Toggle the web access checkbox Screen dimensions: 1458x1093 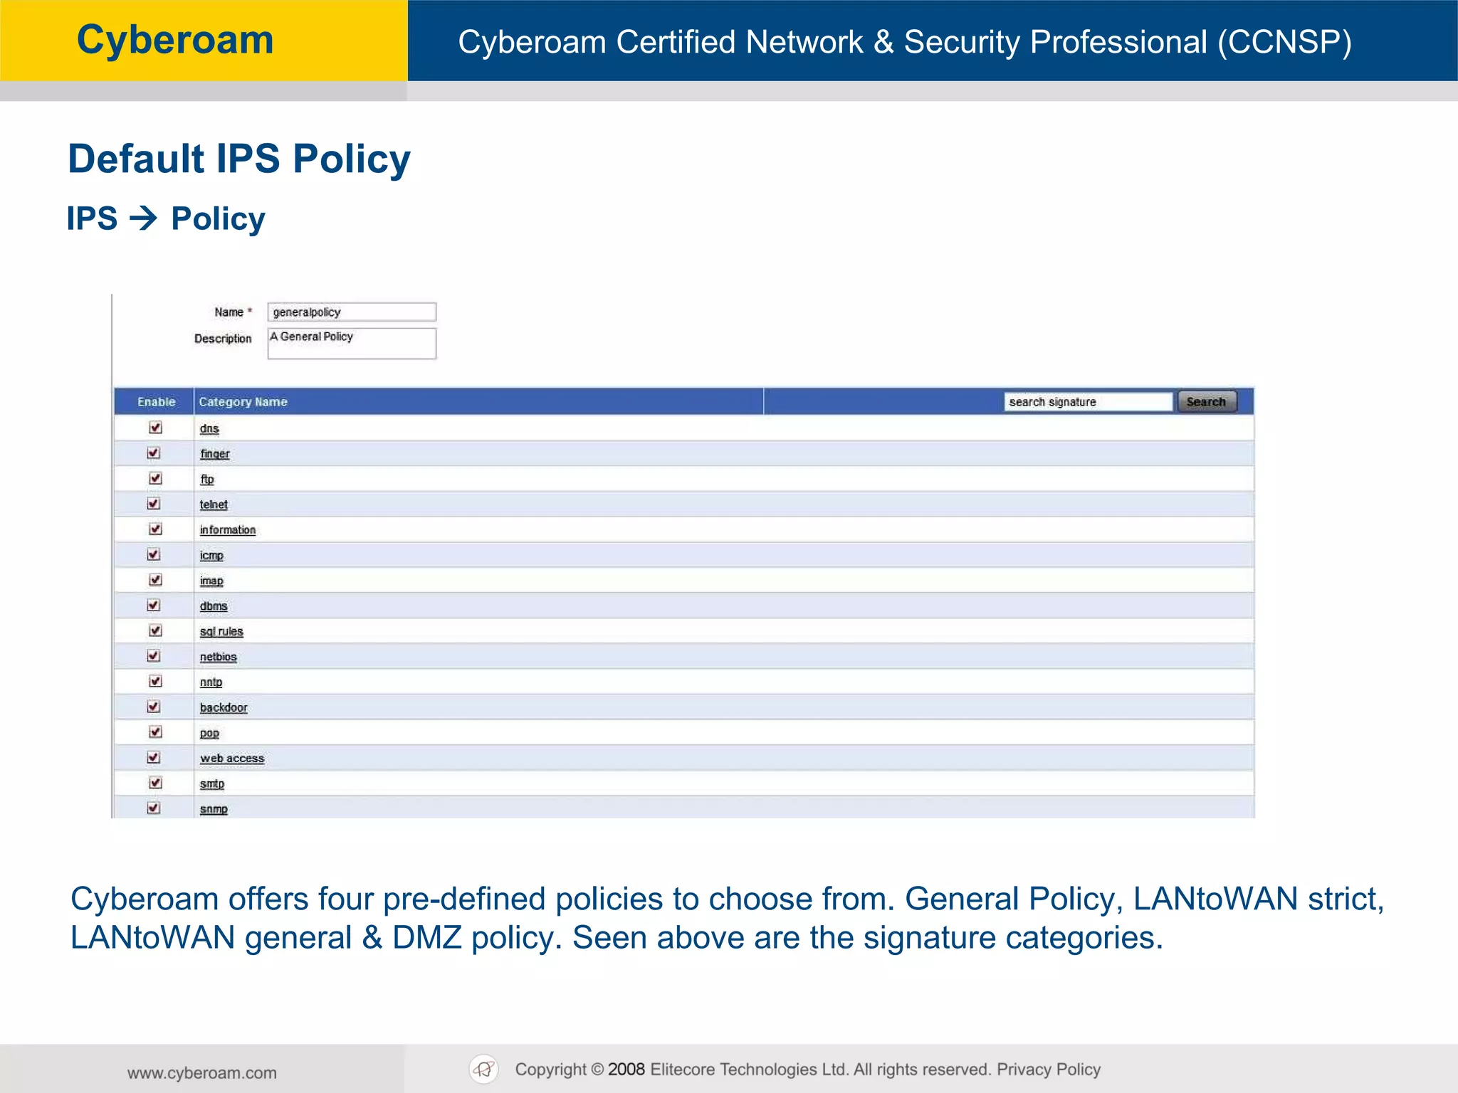[x=154, y=757]
